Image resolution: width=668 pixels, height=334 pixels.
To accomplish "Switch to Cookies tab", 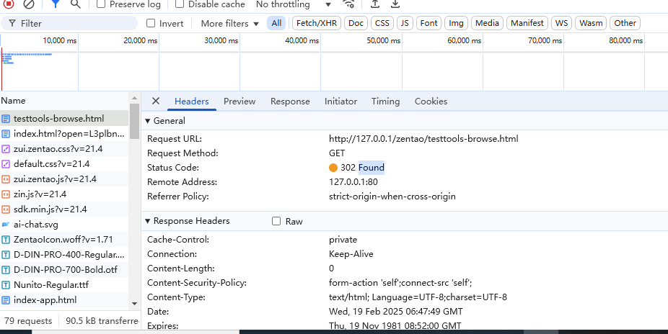I will pos(431,101).
